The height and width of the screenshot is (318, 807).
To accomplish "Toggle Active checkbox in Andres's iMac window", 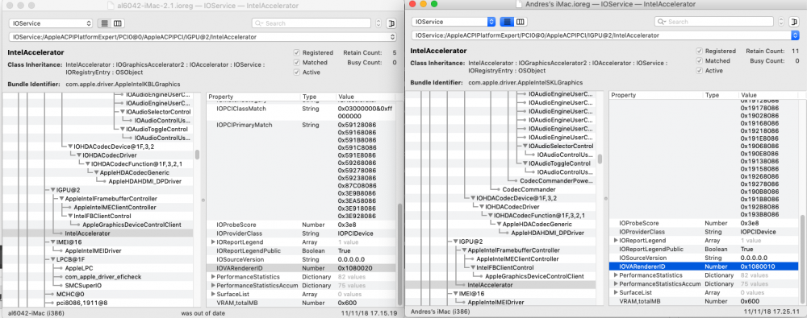I will [x=699, y=70].
